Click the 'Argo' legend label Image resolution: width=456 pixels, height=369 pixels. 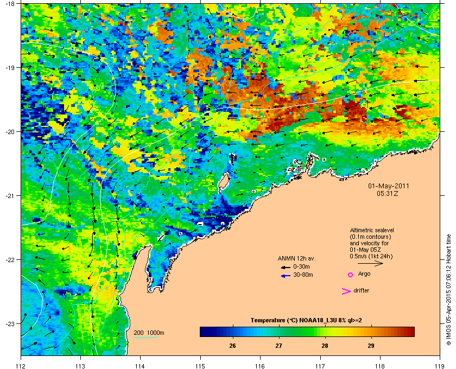tap(364, 274)
